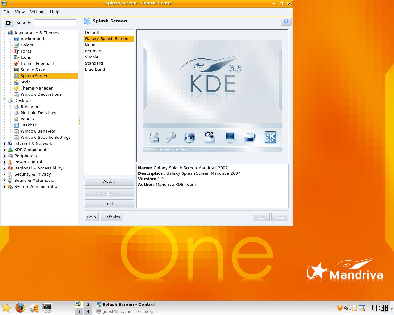394x315 pixels.
Task: Click the question mark help button
Action: [x=286, y=21]
